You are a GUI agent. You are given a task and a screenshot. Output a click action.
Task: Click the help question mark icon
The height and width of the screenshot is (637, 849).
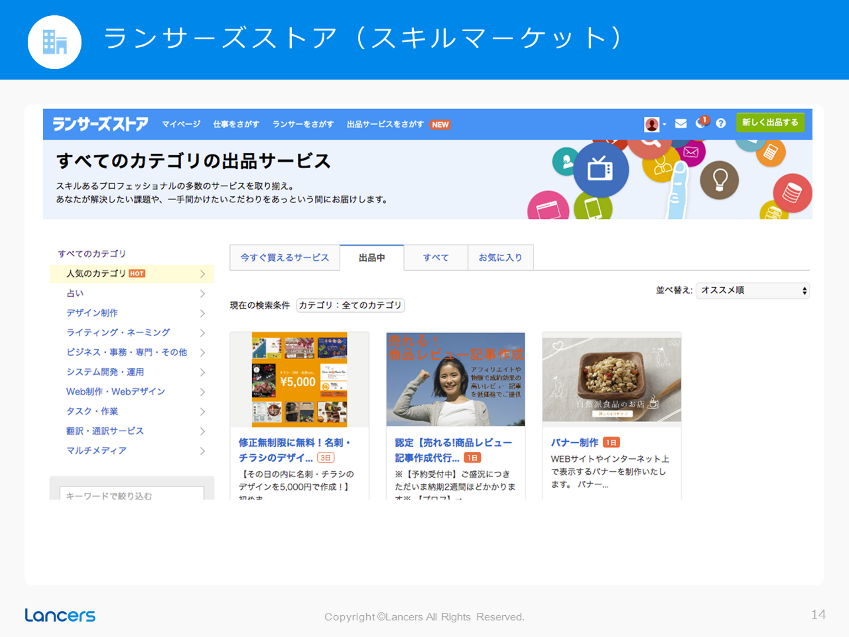720,123
